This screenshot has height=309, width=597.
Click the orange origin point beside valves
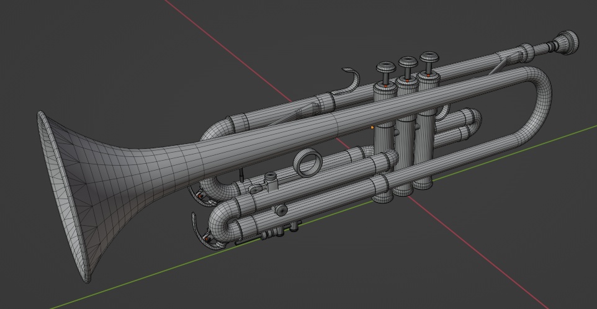[372, 127]
